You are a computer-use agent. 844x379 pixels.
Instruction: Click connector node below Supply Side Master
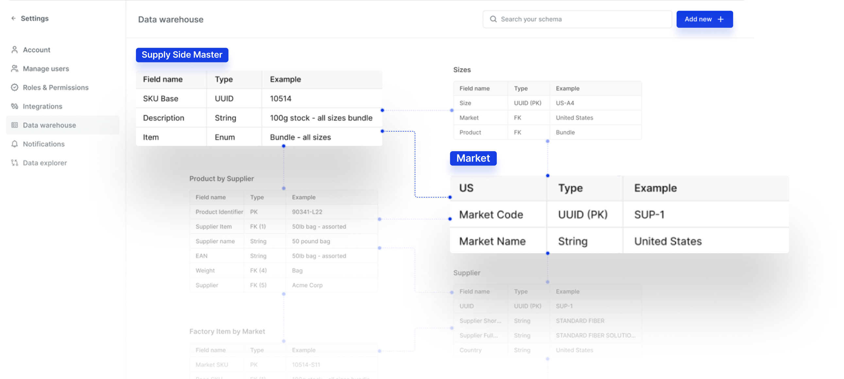point(284,146)
